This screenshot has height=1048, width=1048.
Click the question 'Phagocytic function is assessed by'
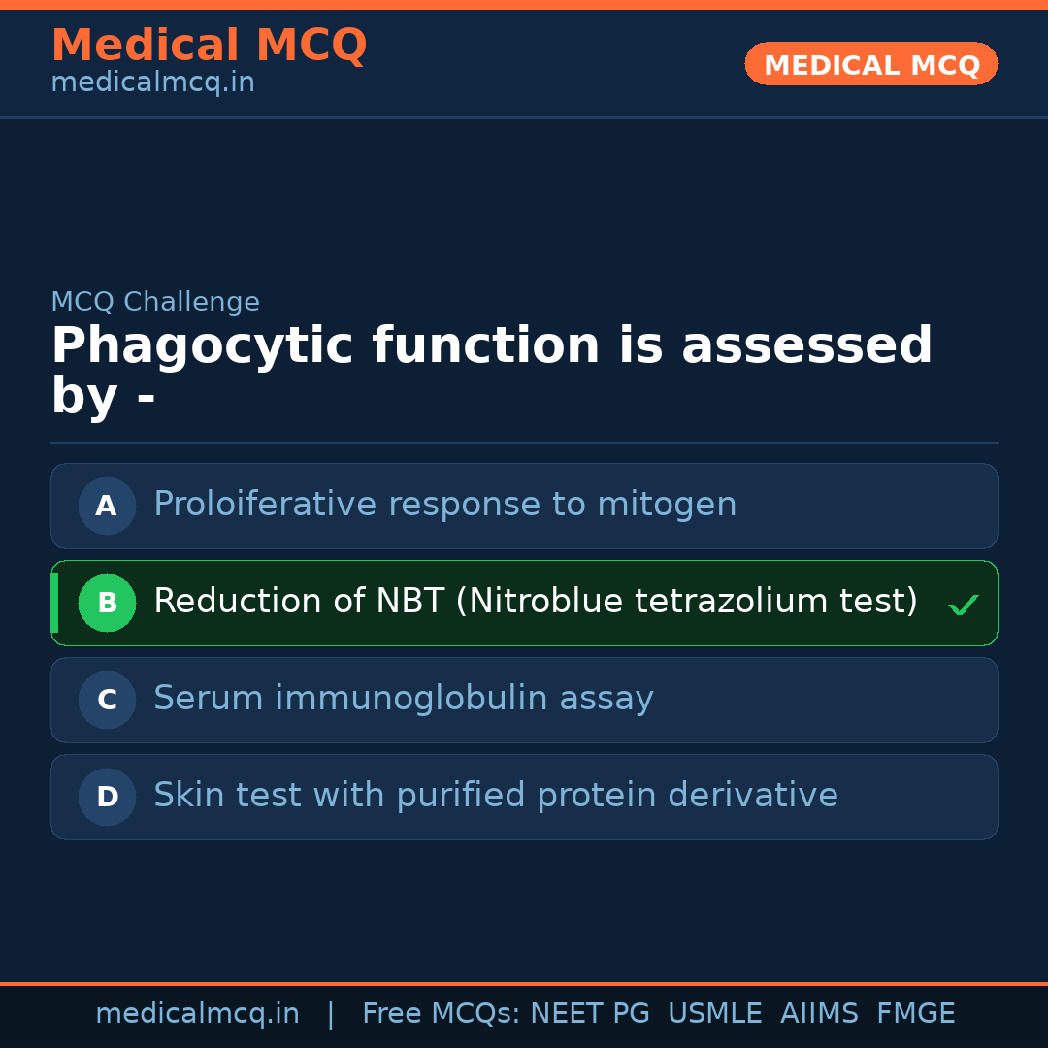(x=491, y=371)
